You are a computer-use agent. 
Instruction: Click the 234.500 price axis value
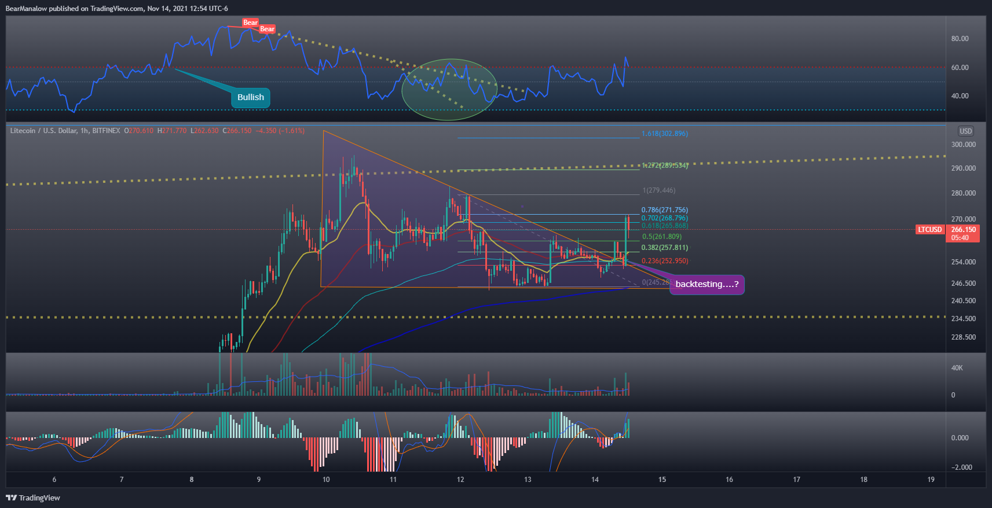964,319
